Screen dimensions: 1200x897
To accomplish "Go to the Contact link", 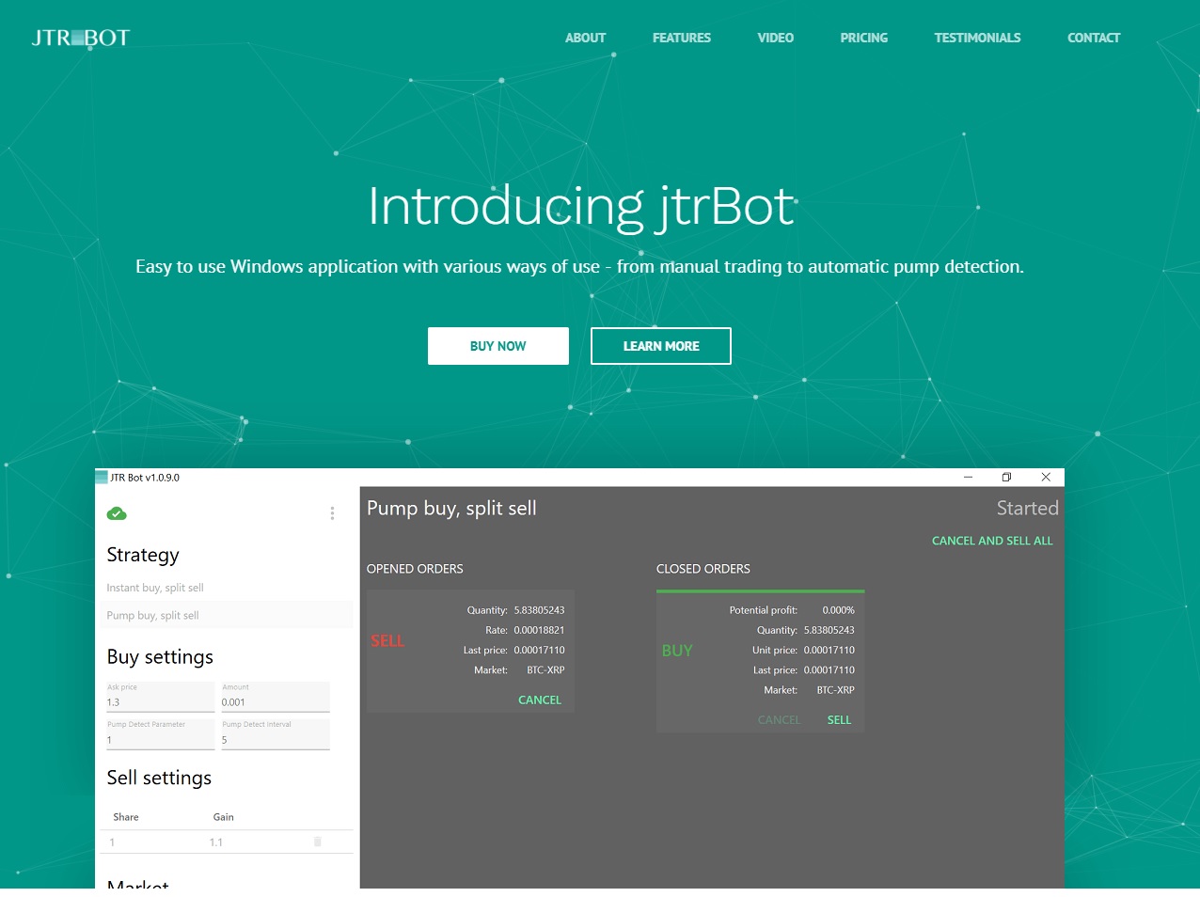I will [1094, 38].
